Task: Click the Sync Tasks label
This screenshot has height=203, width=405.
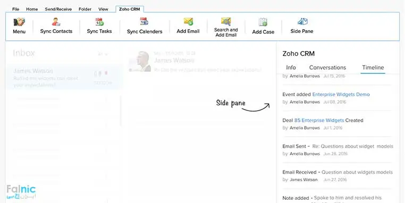Action: coord(99,31)
